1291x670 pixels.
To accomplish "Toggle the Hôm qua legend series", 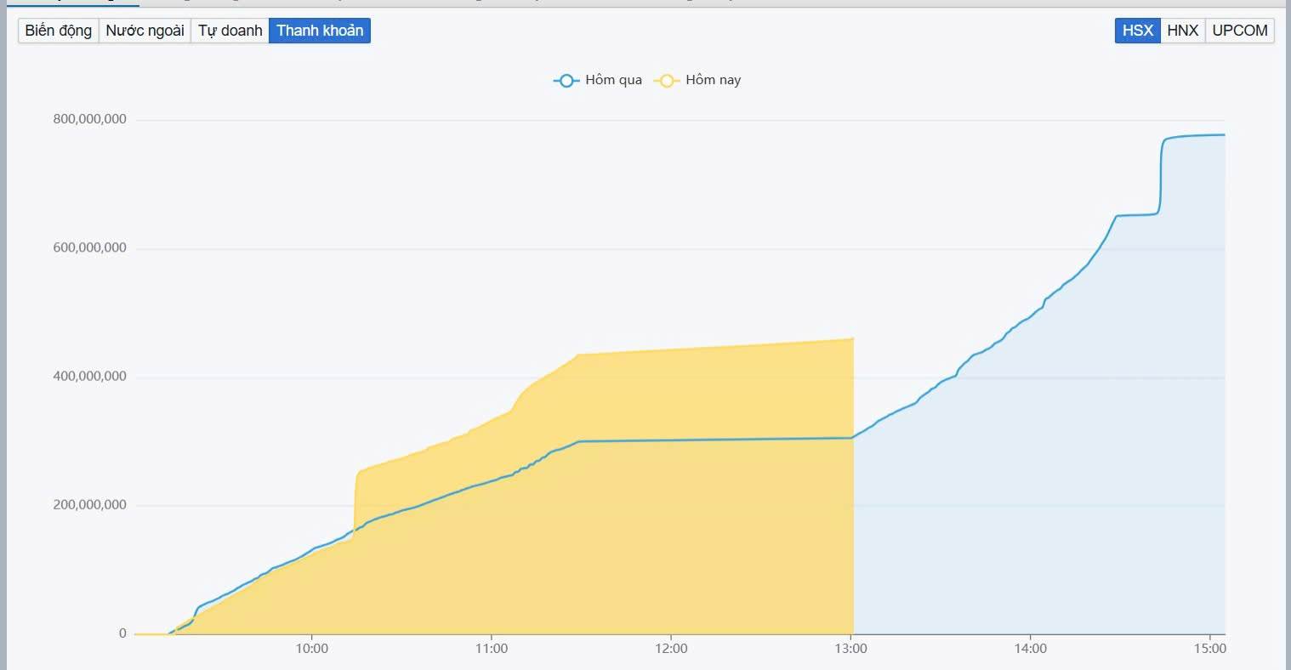I will [599, 80].
